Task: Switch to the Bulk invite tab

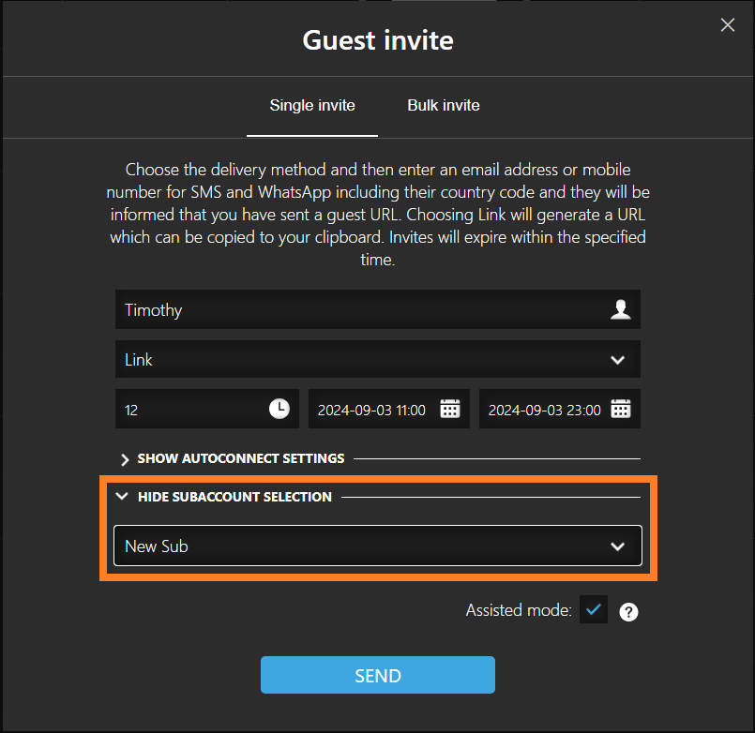Action: (443, 106)
